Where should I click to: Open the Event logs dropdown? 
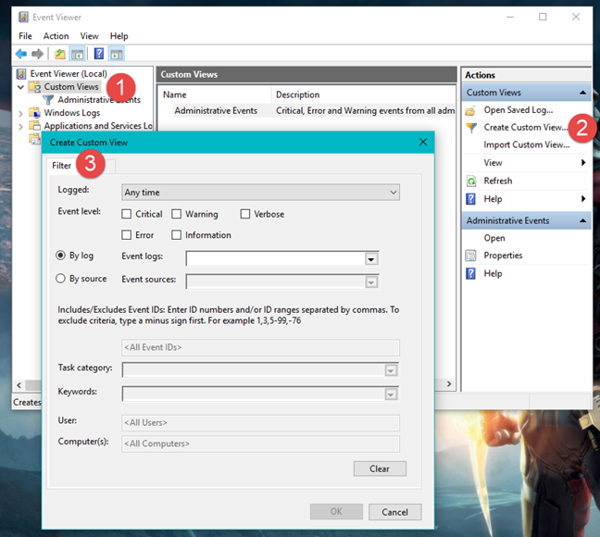(371, 259)
